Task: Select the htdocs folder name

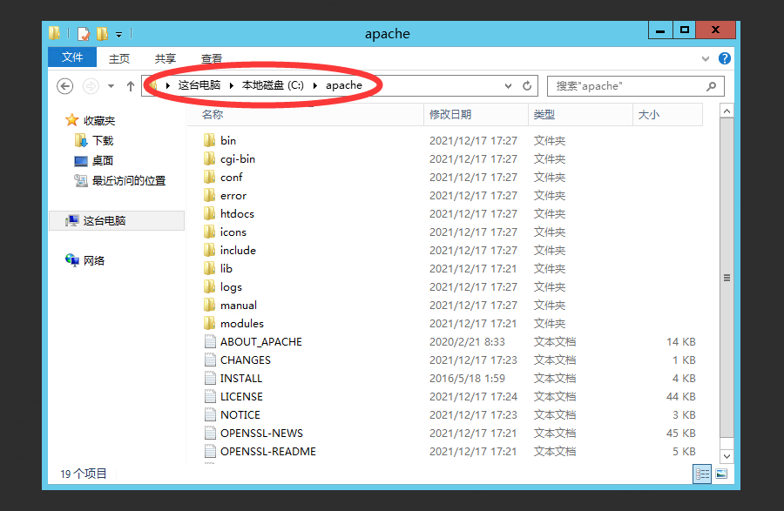Action: [237, 214]
